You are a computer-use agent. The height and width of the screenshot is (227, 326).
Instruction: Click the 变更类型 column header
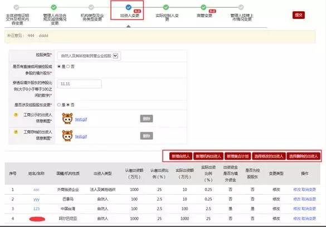276,174
